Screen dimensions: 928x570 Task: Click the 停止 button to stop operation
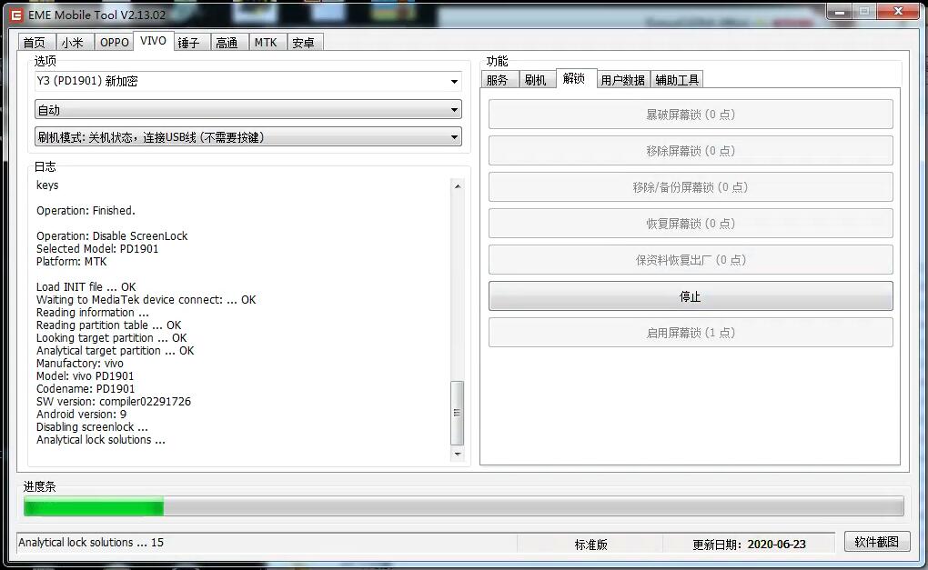click(691, 295)
